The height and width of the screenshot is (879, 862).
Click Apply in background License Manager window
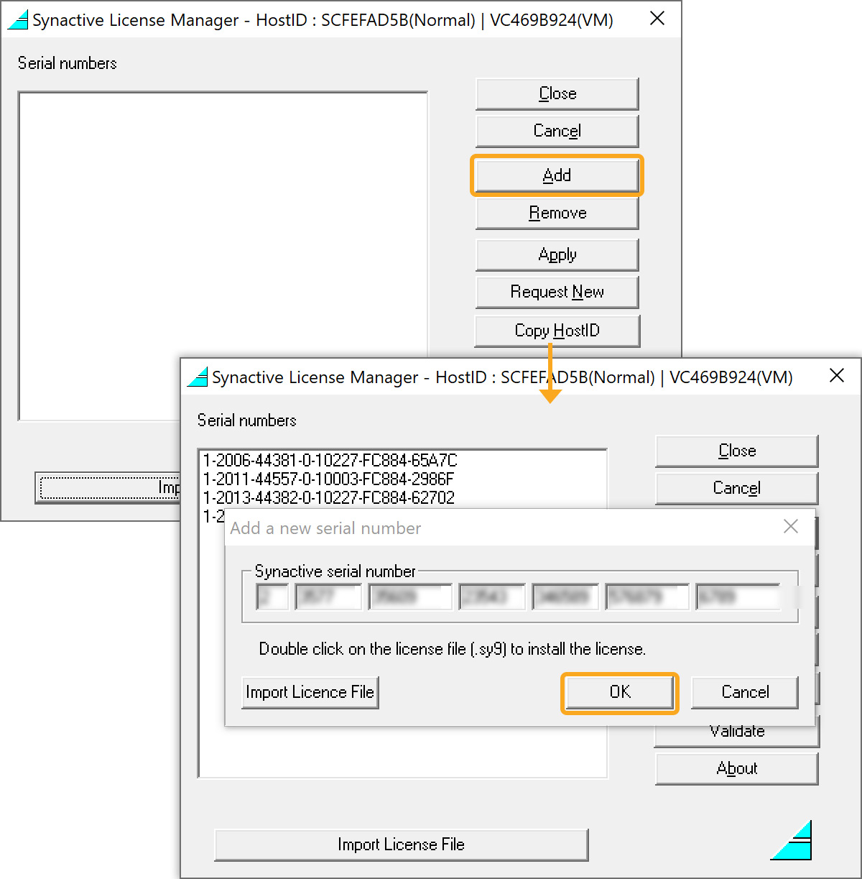click(557, 254)
